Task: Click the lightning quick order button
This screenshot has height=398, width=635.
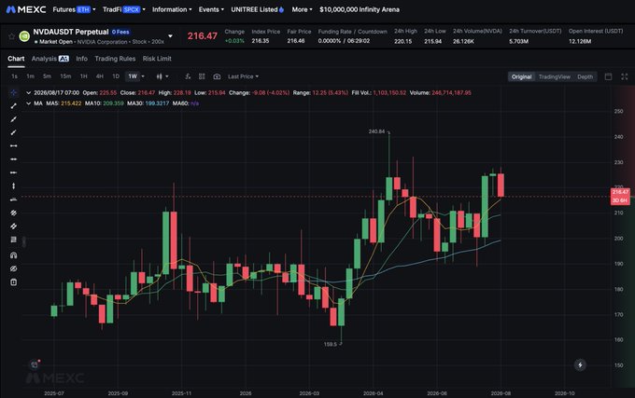Action: pos(580,364)
